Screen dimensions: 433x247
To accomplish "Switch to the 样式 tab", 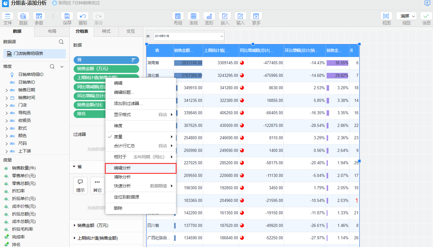I will point(106,31).
